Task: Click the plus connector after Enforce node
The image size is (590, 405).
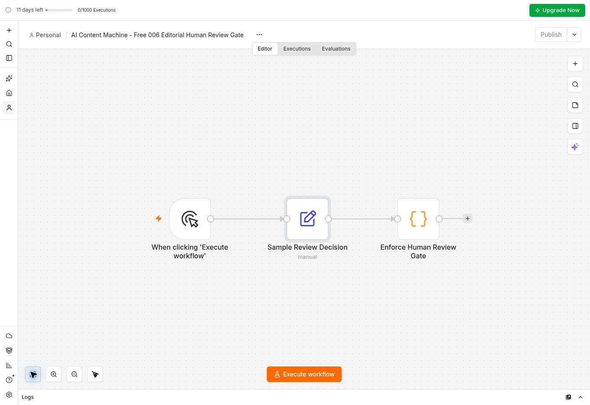Action: 467,219
